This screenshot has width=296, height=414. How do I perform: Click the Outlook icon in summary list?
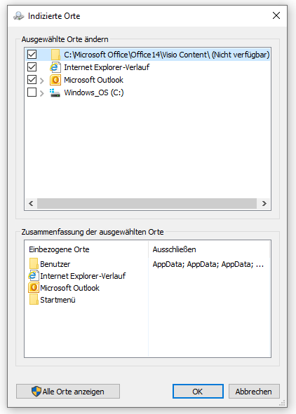pyautogui.click(x=34, y=287)
